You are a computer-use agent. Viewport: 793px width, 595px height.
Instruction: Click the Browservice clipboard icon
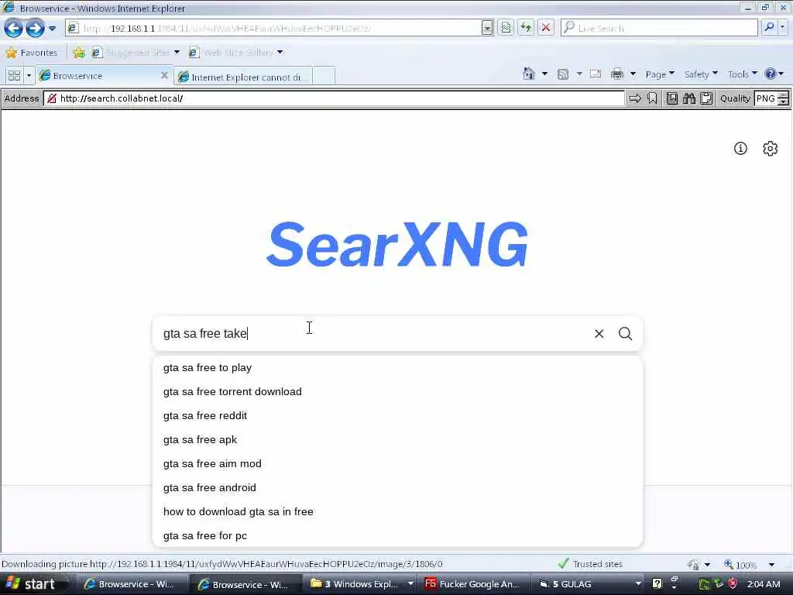(706, 98)
